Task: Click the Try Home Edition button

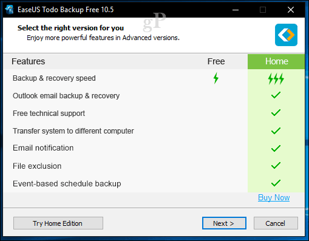Action: (58, 223)
